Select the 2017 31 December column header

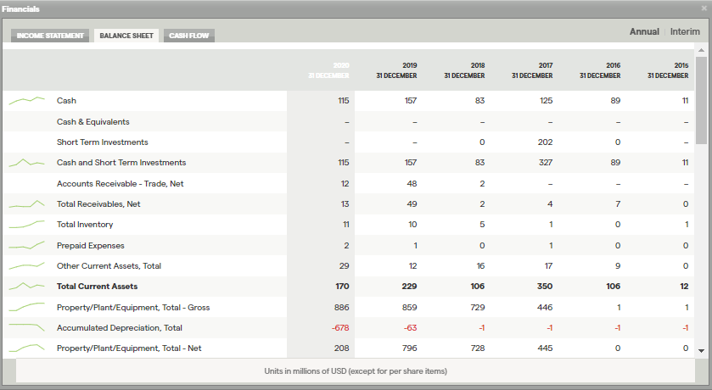pyautogui.click(x=532, y=70)
